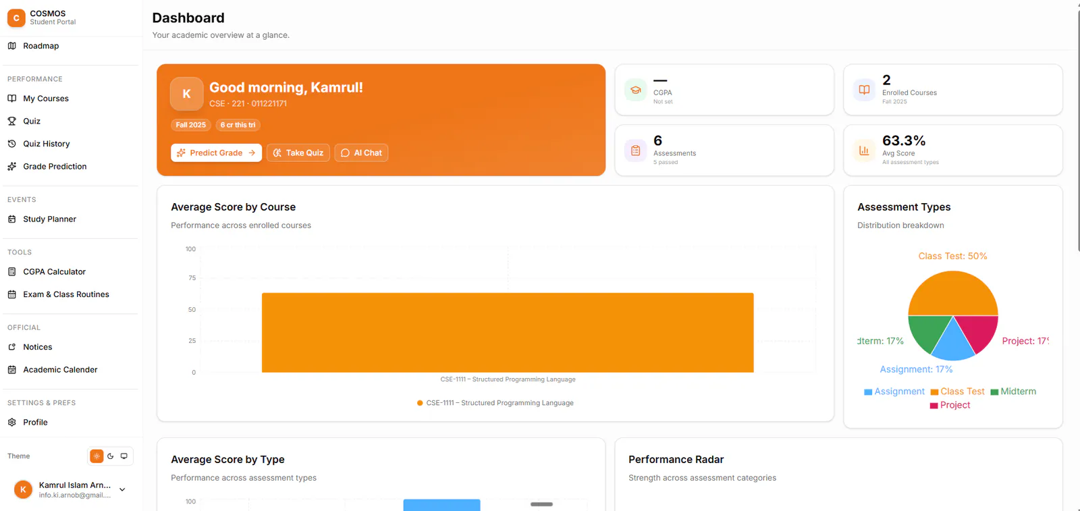1080x511 pixels.
Task: Toggle Assignment in pie legend
Action: pyautogui.click(x=894, y=392)
